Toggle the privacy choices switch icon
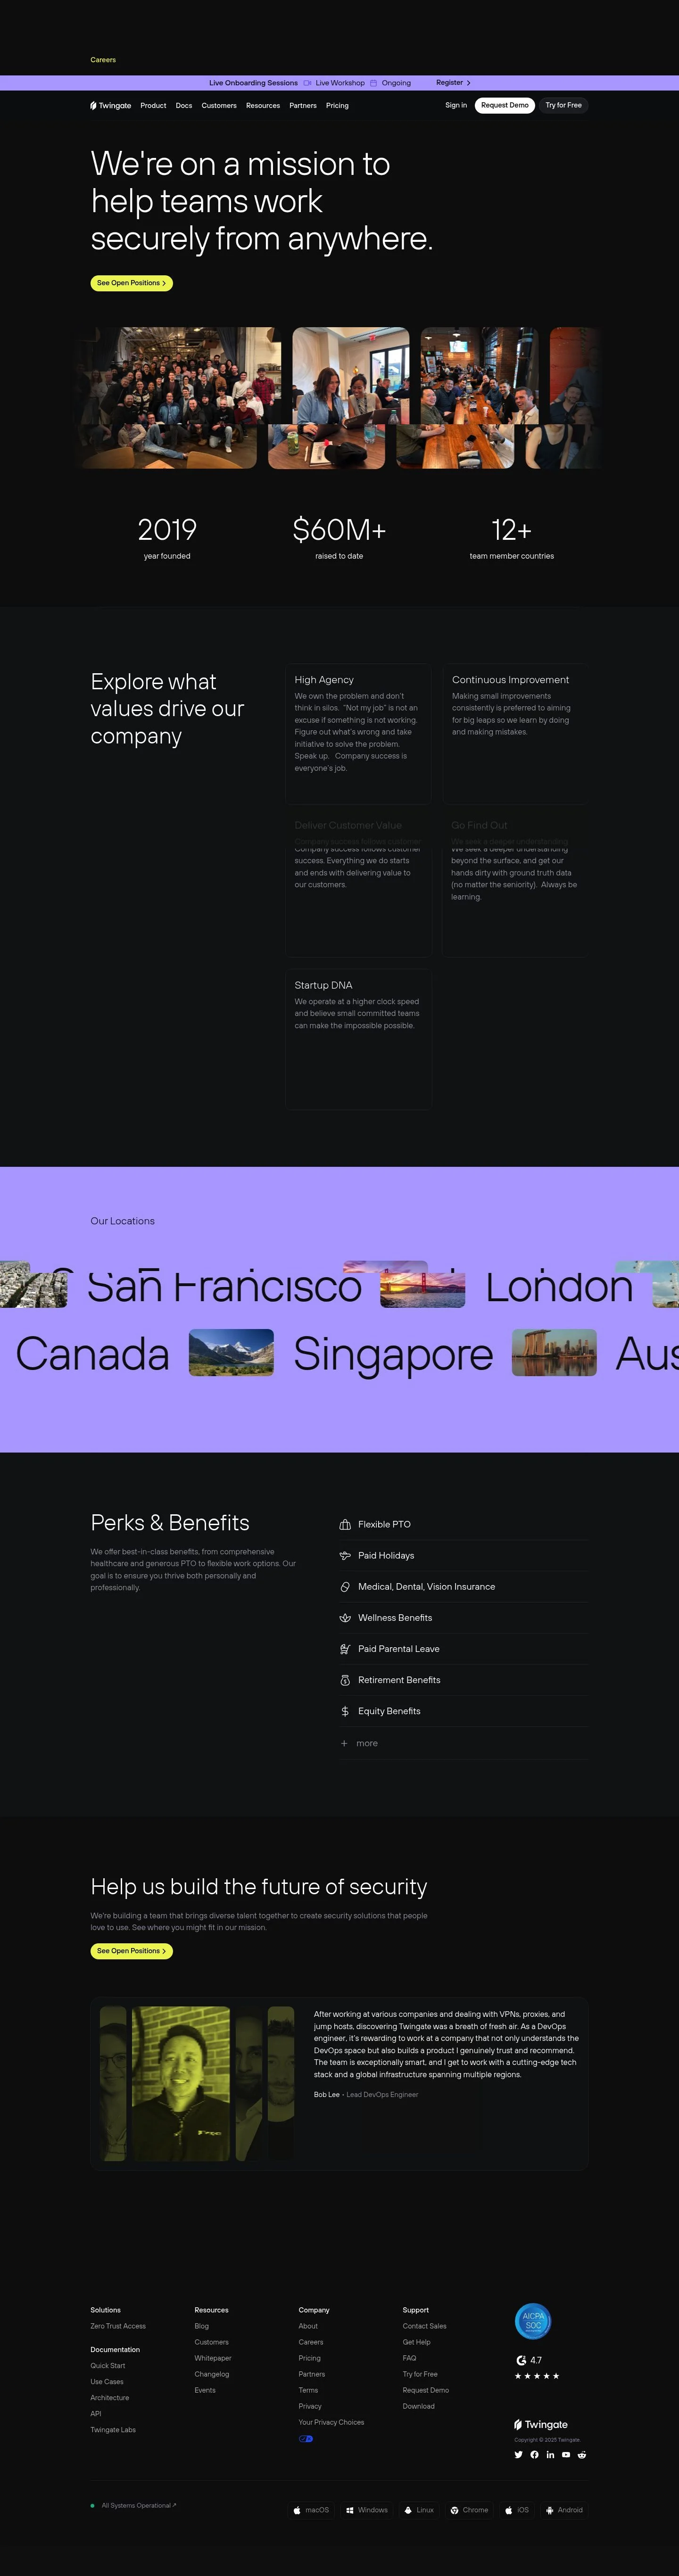Viewport: 679px width, 2576px height. point(306,2439)
